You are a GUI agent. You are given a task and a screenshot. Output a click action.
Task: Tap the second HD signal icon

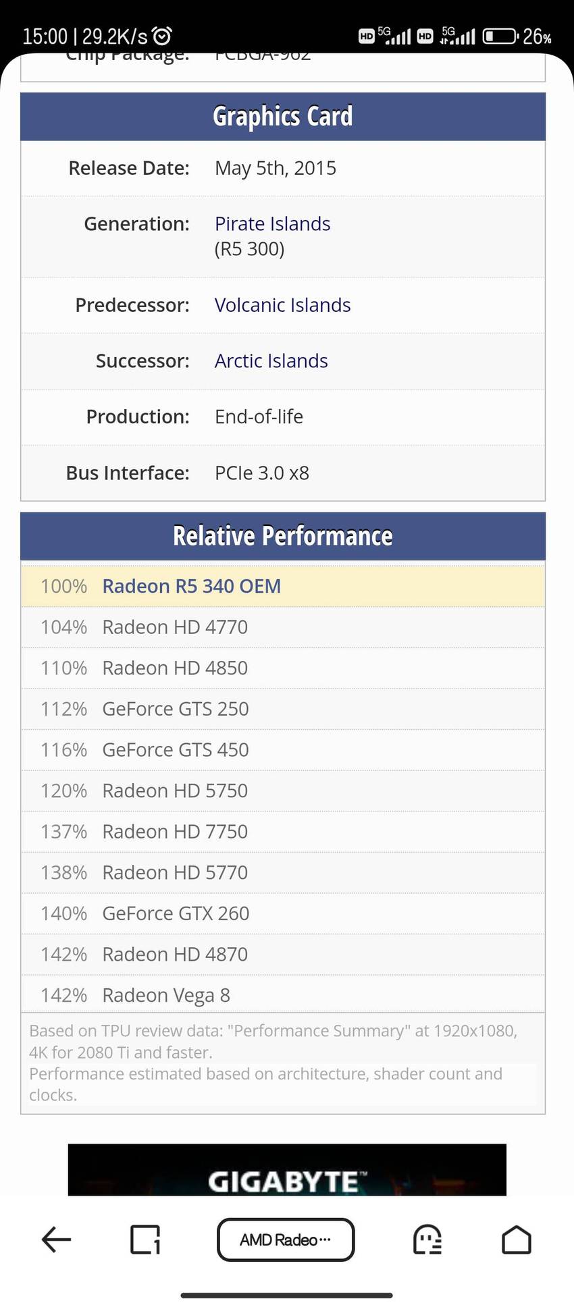[425, 36]
